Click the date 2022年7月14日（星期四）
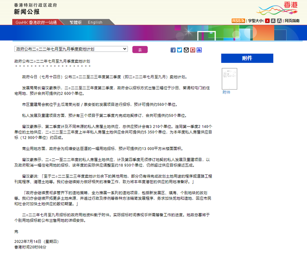The height and width of the screenshot is (253, 307). click(36, 242)
